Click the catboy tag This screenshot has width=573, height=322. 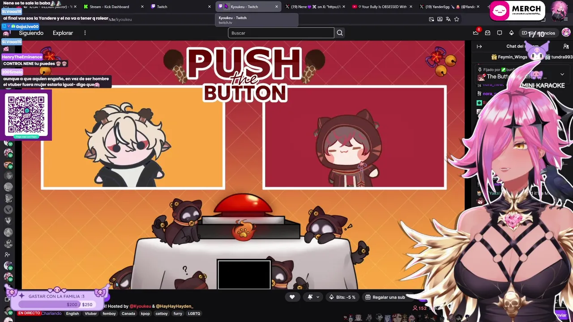pyautogui.click(x=162, y=314)
